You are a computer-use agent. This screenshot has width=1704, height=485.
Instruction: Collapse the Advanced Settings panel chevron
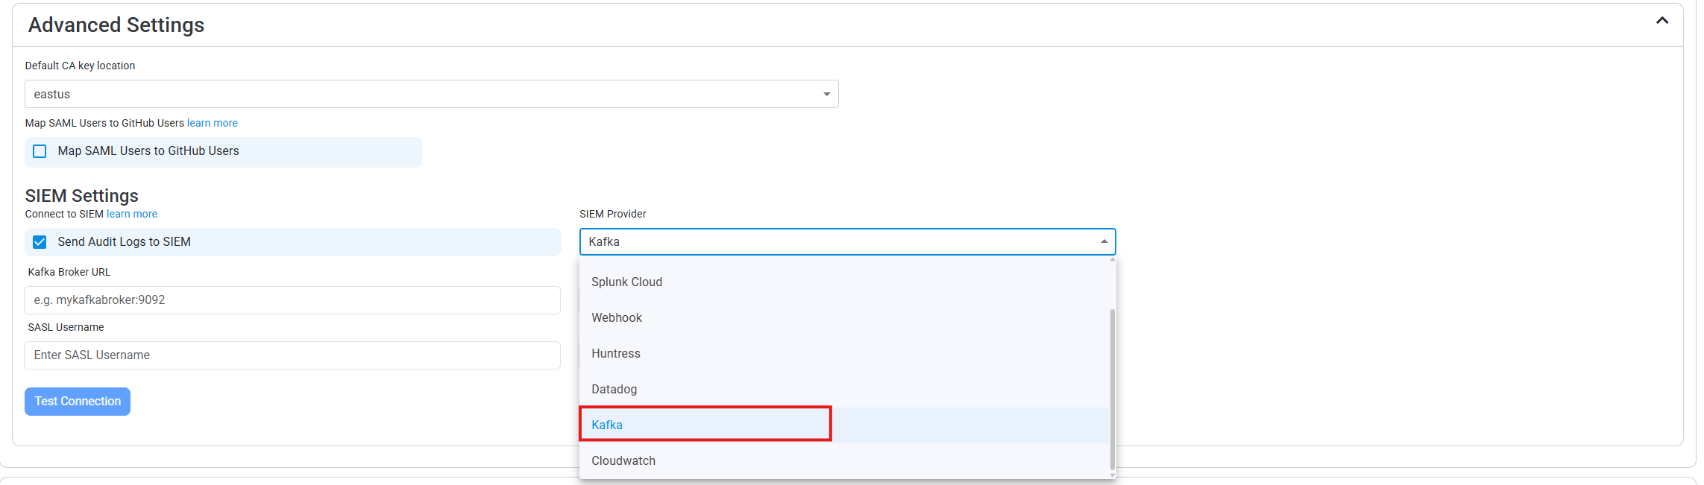pyautogui.click(x=1661, y=21)
